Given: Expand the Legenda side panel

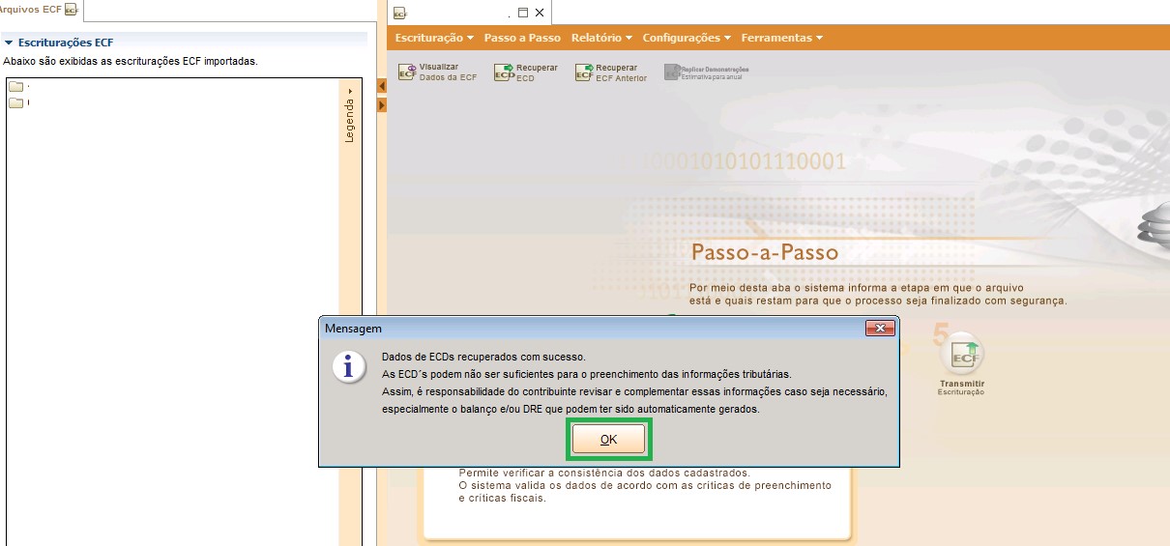Looking at the screenshot, I should [x=350, y=116].
